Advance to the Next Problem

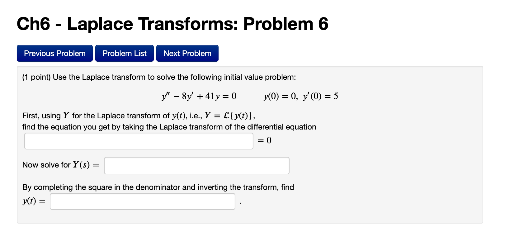point(187,53)
